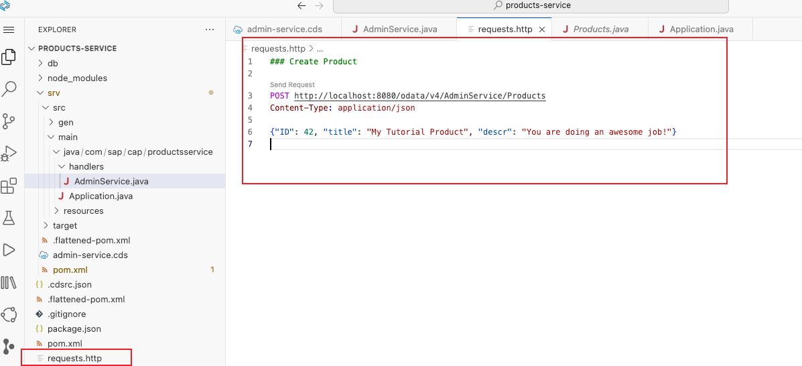Open the Extensions view
Screen dimensions: 802x366
9,186
